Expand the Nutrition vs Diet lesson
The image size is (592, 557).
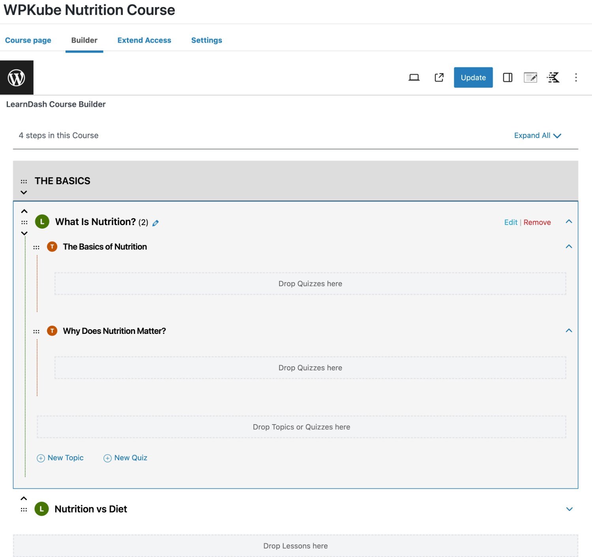(x=569, y=509)
